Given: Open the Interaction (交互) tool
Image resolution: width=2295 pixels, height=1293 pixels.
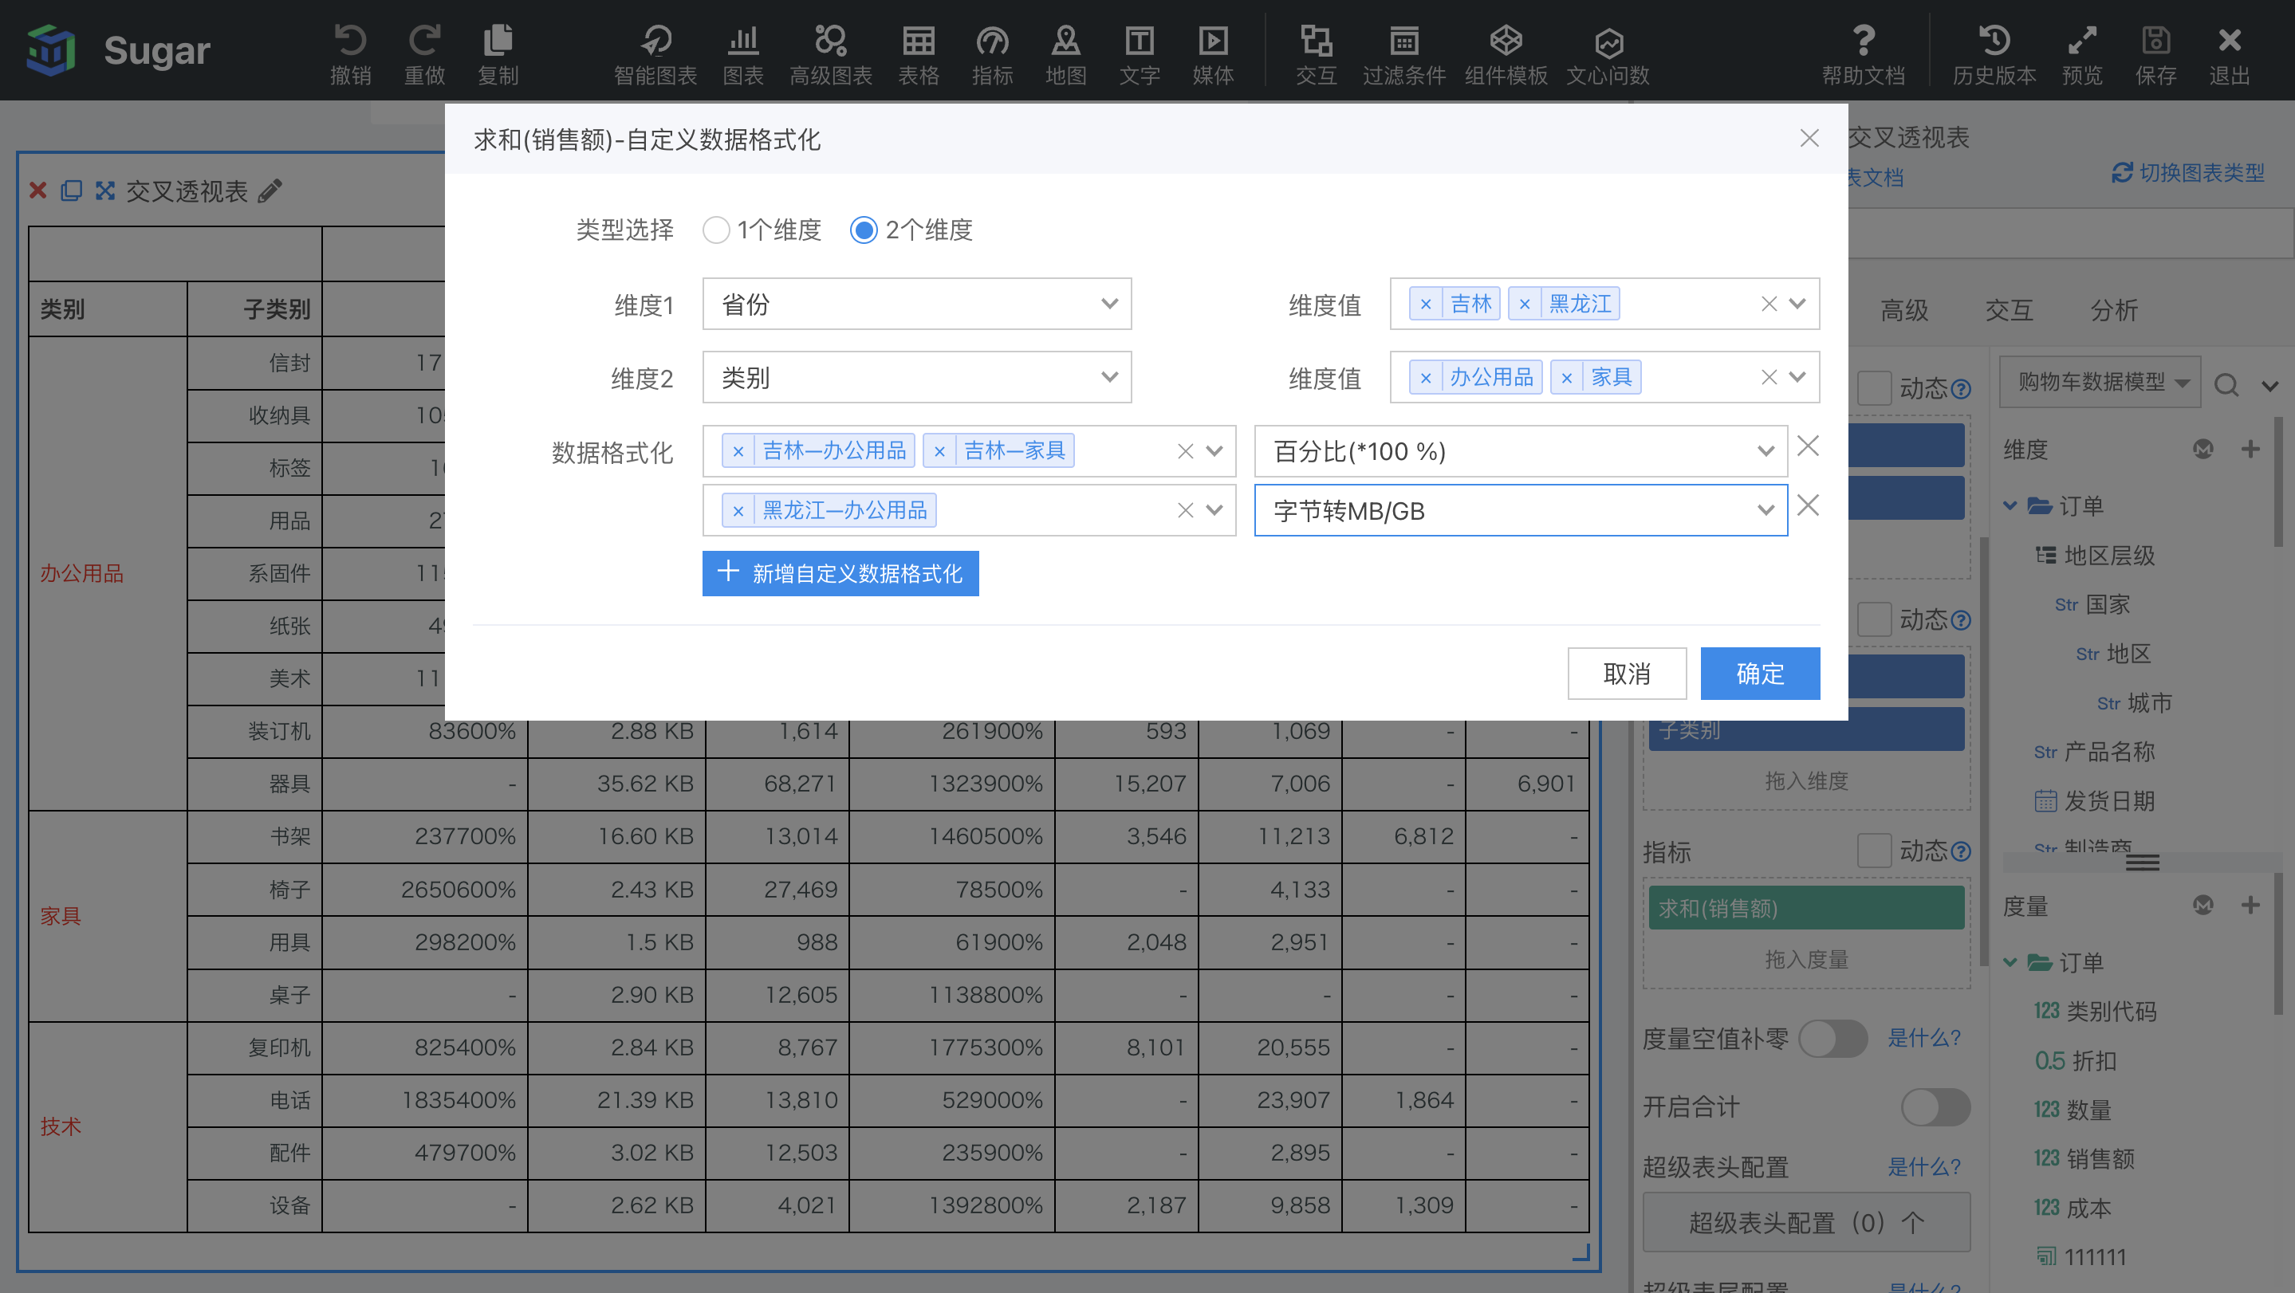Looking at the screenshot, I should click(x=1316, y=53).
